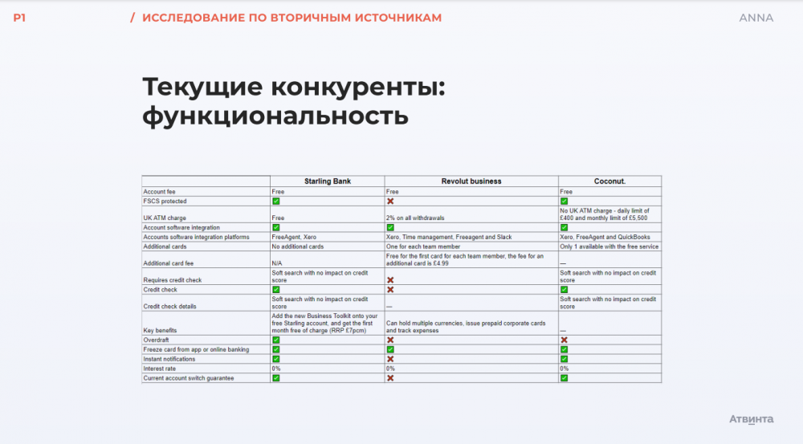Select the Interest rate row label

pos(159,369)
